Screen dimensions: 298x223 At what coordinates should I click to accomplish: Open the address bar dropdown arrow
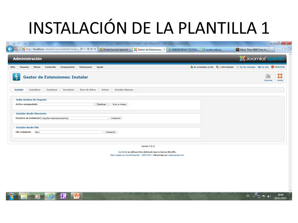[85, 49]
